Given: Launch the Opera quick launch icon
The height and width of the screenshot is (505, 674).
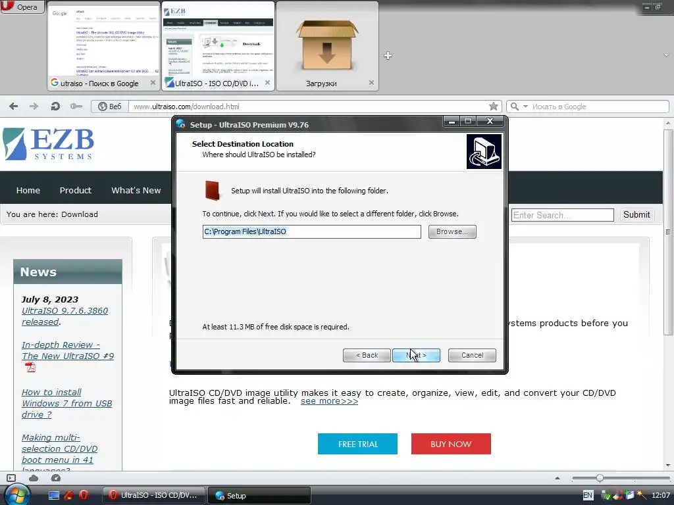Looking at the screenshot, I should (84, 495).
